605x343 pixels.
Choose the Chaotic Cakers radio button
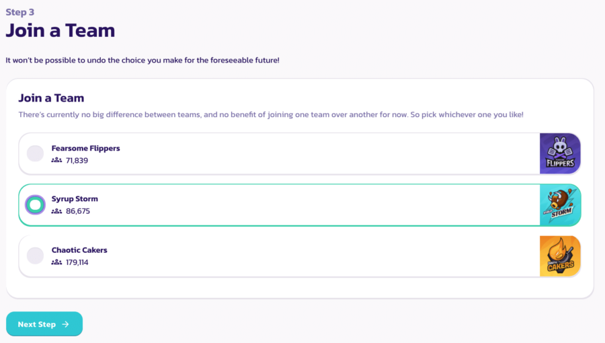[35, 256]
